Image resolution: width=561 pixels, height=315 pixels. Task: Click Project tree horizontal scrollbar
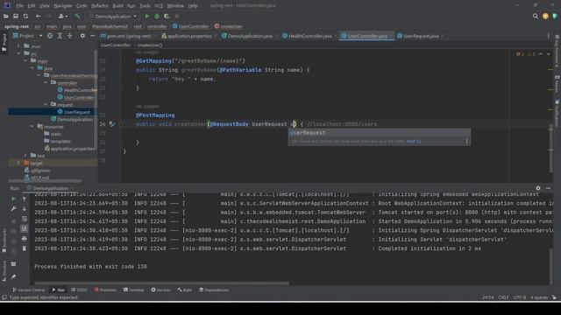tap(45, 181)
